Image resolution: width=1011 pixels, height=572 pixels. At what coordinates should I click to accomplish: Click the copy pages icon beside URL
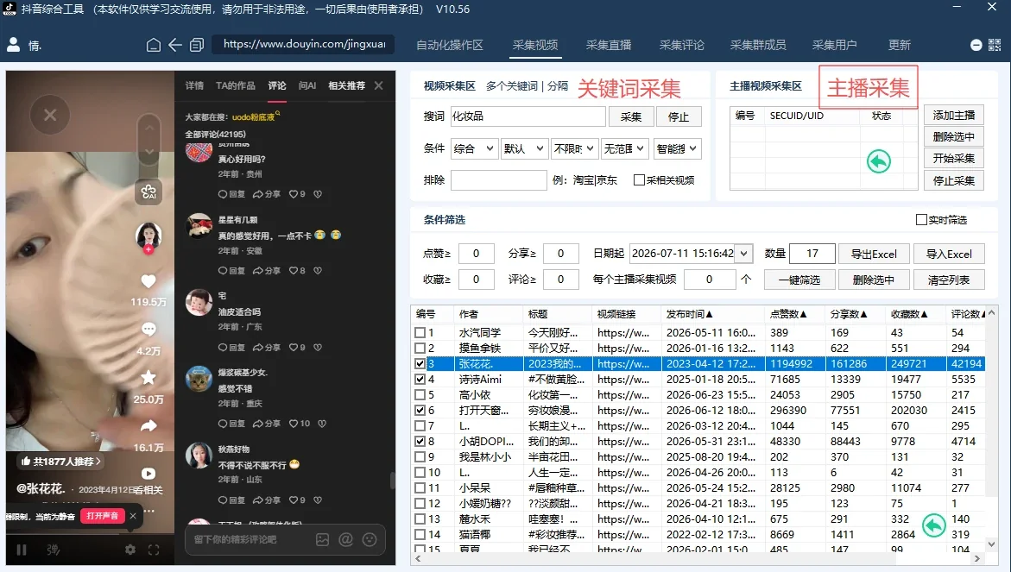click(x=197, y=45)
